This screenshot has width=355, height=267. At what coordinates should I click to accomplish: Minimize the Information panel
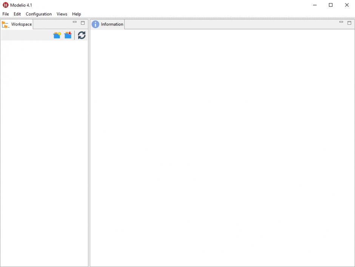[341, 23]
